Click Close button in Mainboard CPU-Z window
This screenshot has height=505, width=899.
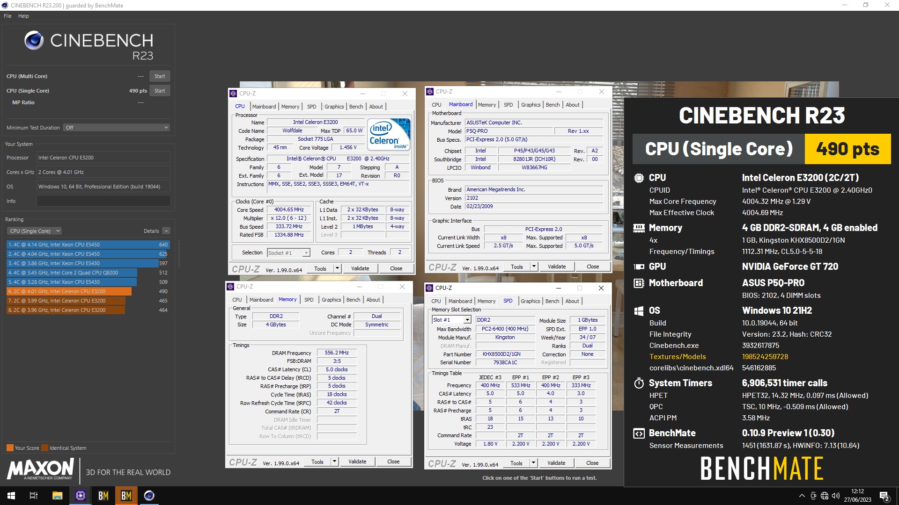tap(593, 267)
